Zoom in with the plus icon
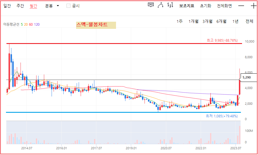258x155 pixels. tap(253, 6)
